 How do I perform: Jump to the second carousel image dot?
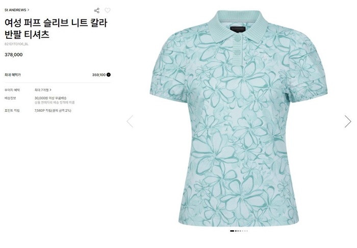(236, 231)
